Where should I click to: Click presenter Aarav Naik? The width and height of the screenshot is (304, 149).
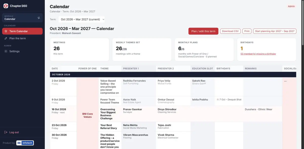point(130,100)
